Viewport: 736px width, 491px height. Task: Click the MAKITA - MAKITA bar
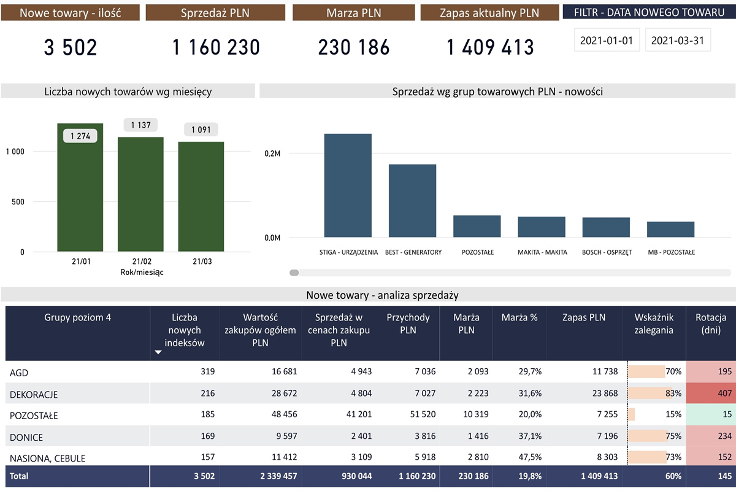pyautogui.click(x=542, y=226)
